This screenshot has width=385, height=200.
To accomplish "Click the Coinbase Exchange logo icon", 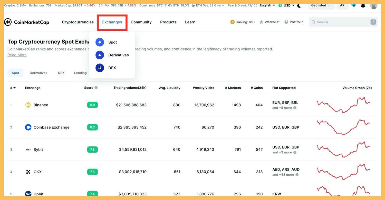I will click(x=28, y=127).
